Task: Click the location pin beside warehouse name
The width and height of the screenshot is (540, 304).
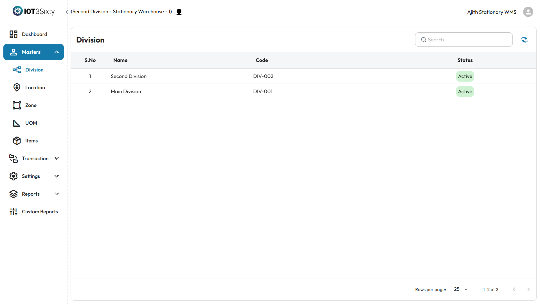Action: tap(179, 12)
